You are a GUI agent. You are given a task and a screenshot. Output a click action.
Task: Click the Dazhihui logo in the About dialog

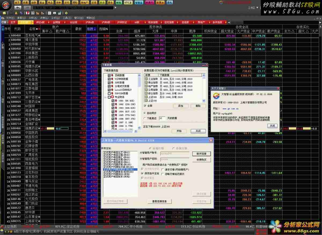(216, 96)
